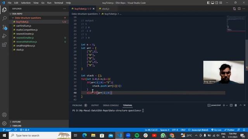Change line endings via CRLF item

[183, 130]
